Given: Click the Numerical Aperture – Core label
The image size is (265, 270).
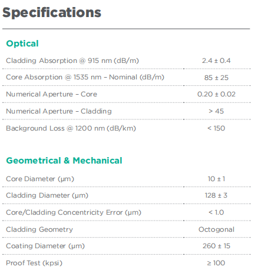Looking at the screenshot, I should (51, 94).
